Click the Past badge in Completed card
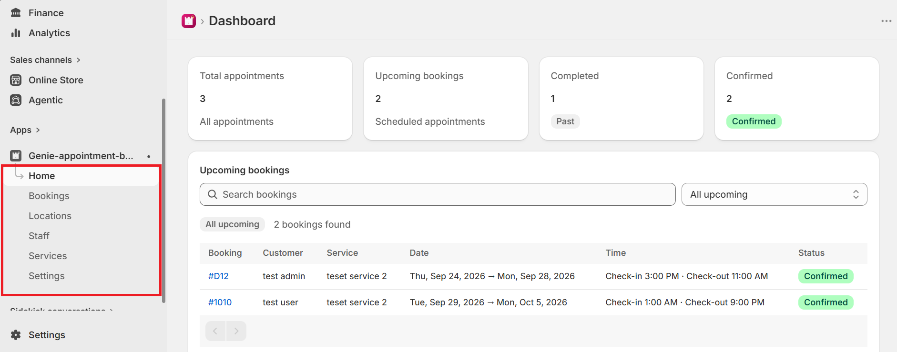The width and height of the screenshot is (897, 352). (565, 121)
